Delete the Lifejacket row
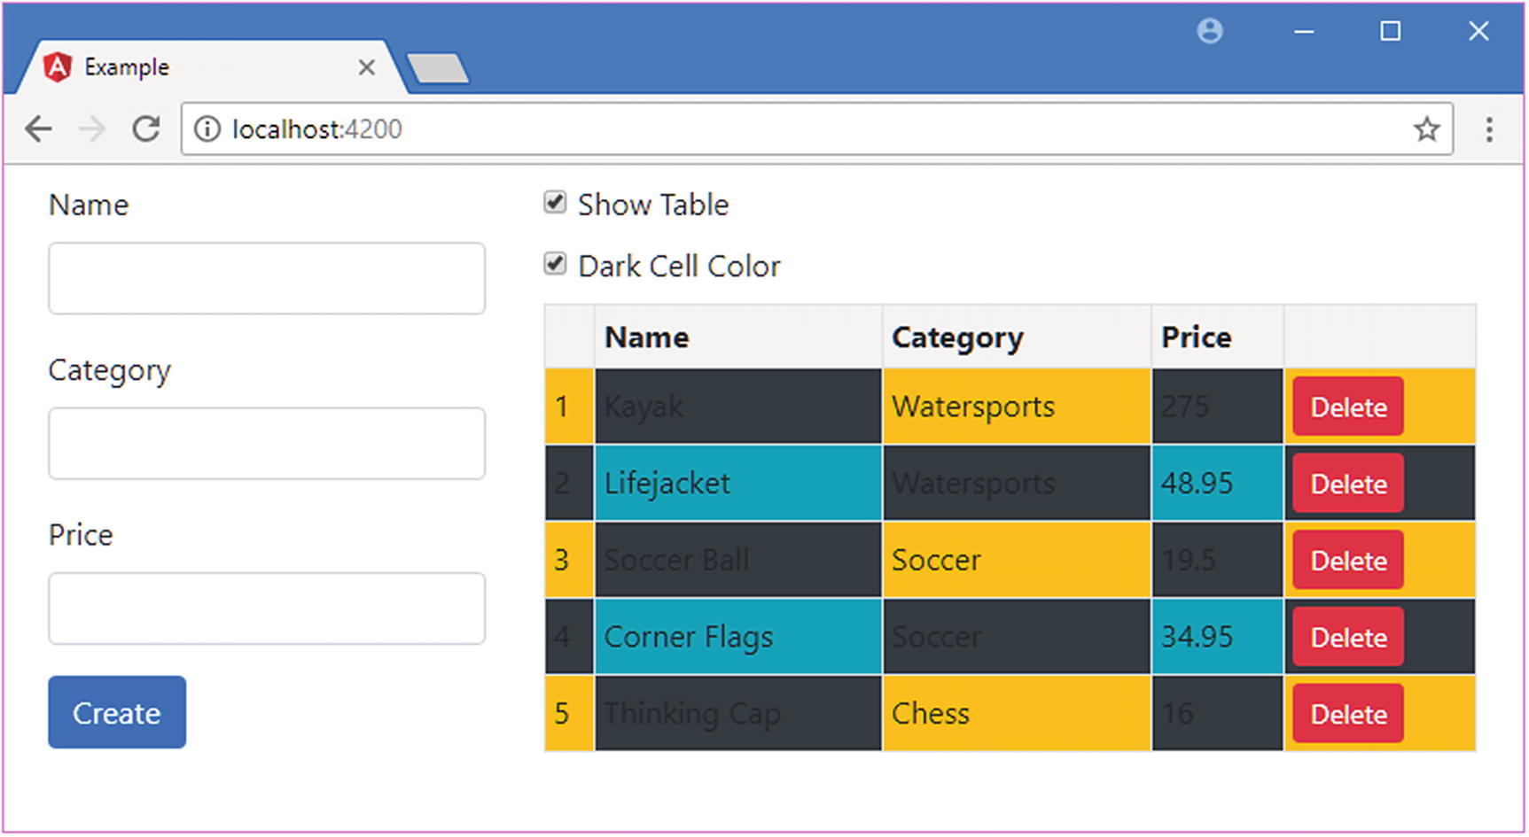The height and width of the screenshot is (837, 1529). coord(1347,484)
